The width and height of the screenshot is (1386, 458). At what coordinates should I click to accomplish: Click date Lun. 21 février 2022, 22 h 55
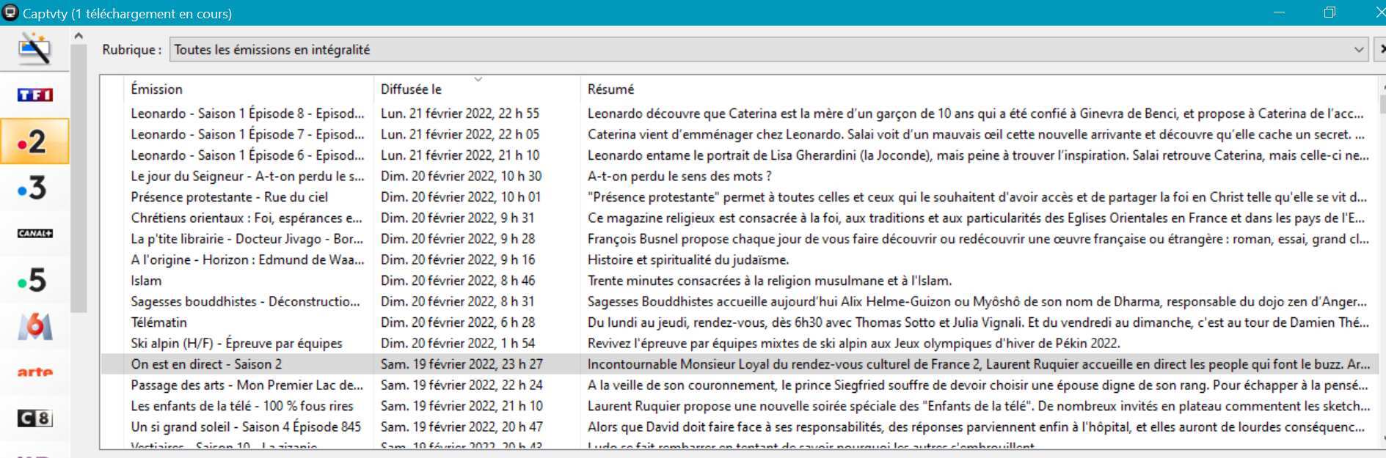(x=460, y=114)
